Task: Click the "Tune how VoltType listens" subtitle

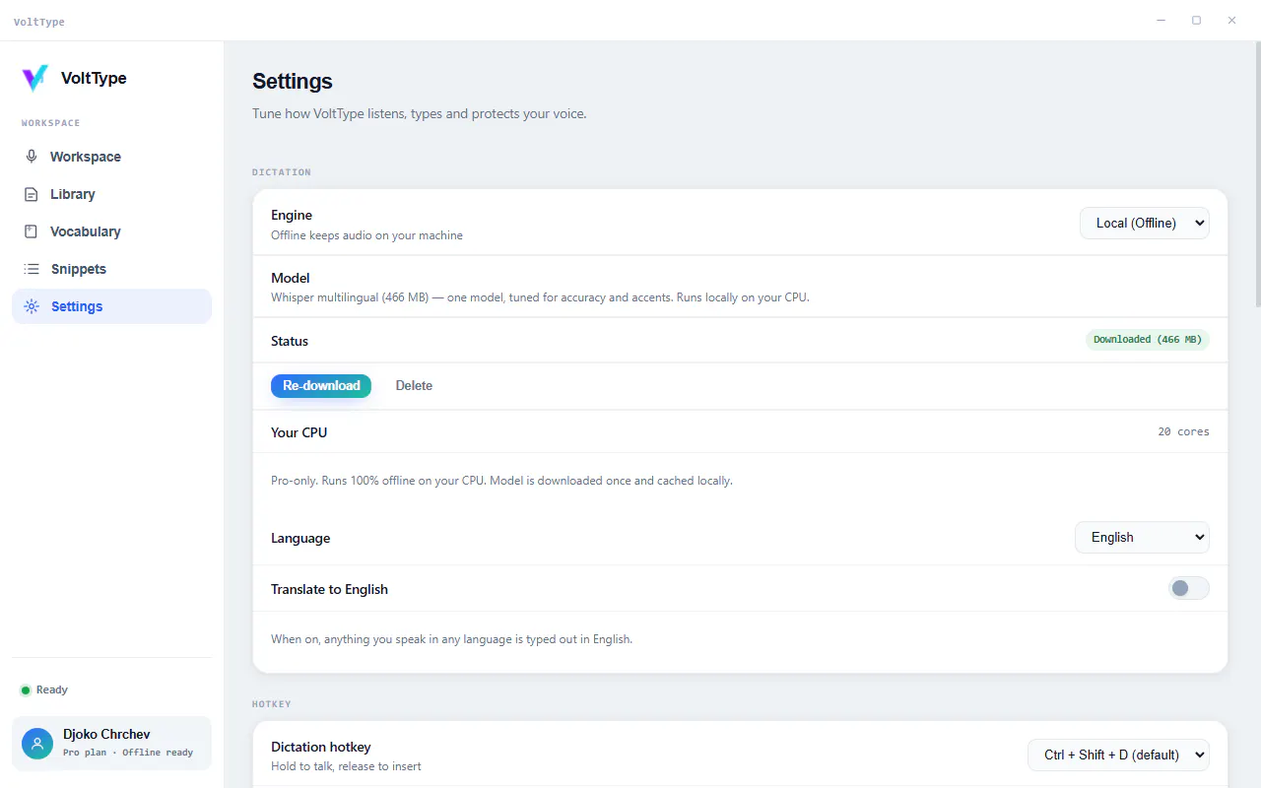Action: click(x=419, y=113)
